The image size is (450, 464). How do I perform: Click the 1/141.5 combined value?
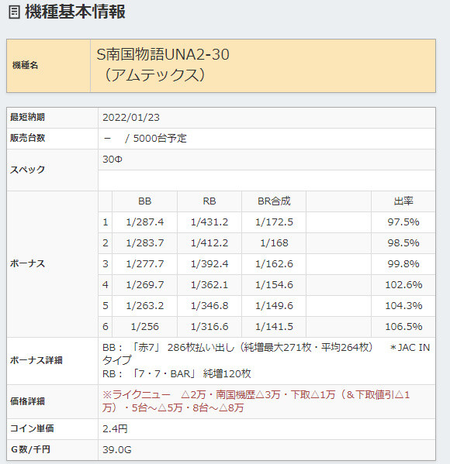(x=274, y=326)
